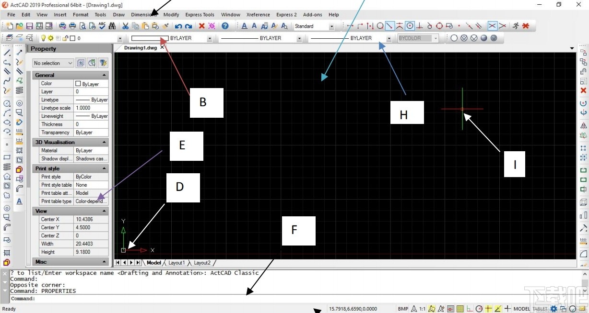
Task: Open the layer selection dropdown
Action: (x=120, y=38)
